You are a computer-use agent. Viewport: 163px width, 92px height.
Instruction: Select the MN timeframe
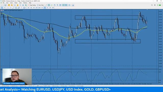(x=53, y=8)
